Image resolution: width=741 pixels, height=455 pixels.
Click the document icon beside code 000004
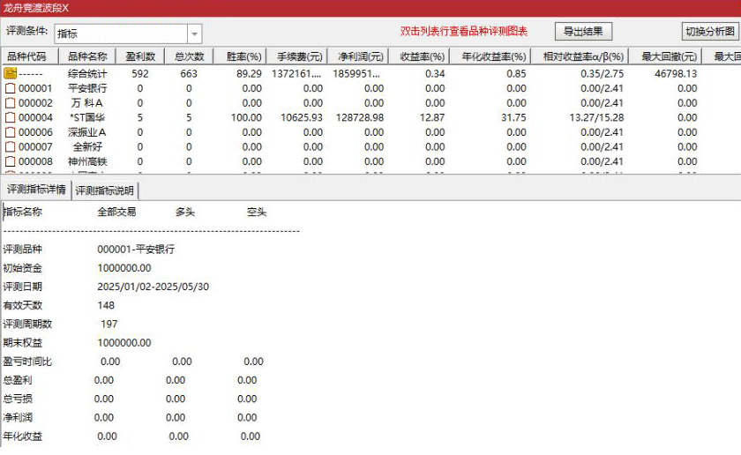point(10,117)
